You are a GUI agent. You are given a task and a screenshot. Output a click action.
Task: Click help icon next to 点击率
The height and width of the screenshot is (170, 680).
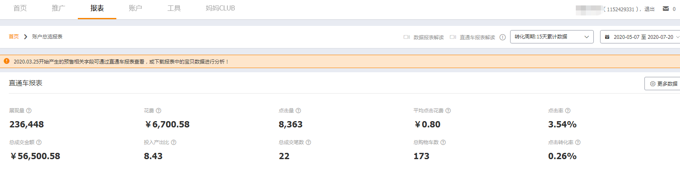(x=568, y=111)
